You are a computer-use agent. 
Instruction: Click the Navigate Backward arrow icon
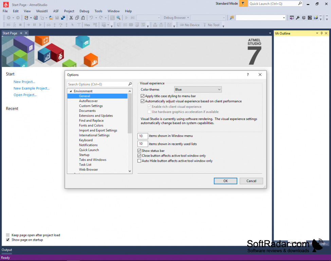(x=8, y=18)
